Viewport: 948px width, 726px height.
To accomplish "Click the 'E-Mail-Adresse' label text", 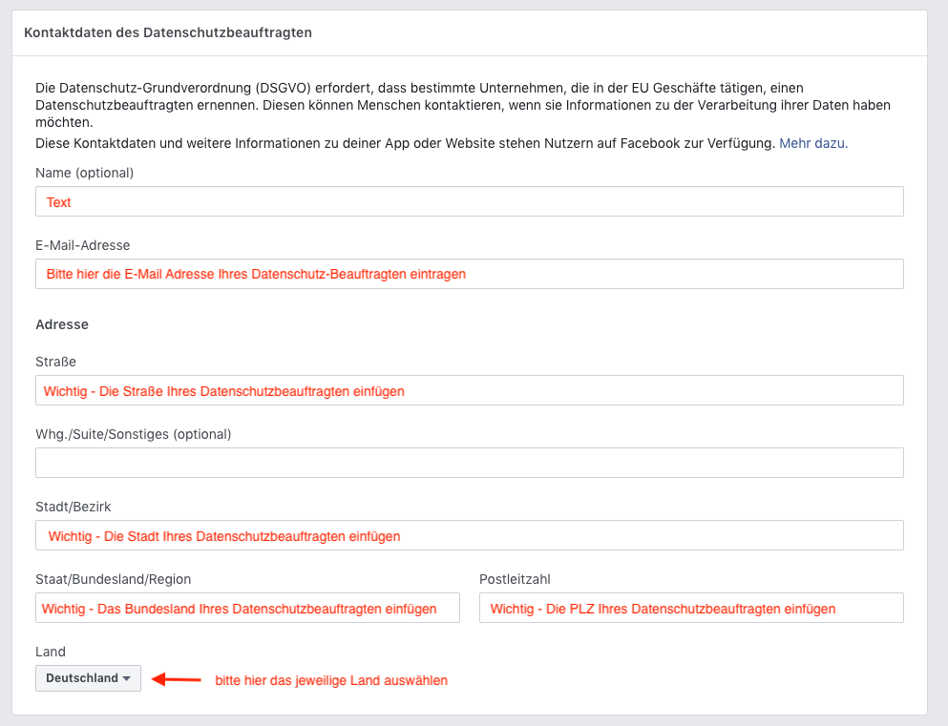I will click(x=82, y=245).
